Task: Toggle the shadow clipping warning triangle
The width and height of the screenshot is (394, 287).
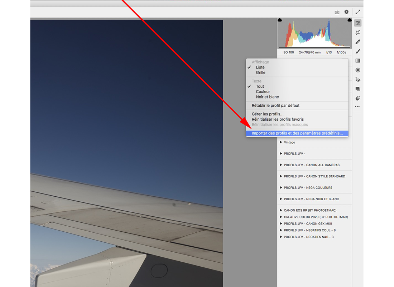Action: (280, 20)
